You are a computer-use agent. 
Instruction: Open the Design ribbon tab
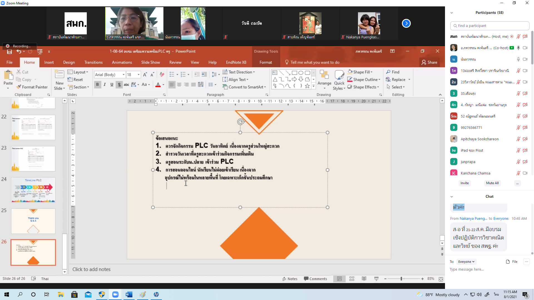(x=69, y=62)
